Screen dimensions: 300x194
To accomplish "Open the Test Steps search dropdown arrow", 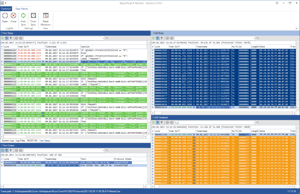I will pyautogui.click(x=103, y=38).
